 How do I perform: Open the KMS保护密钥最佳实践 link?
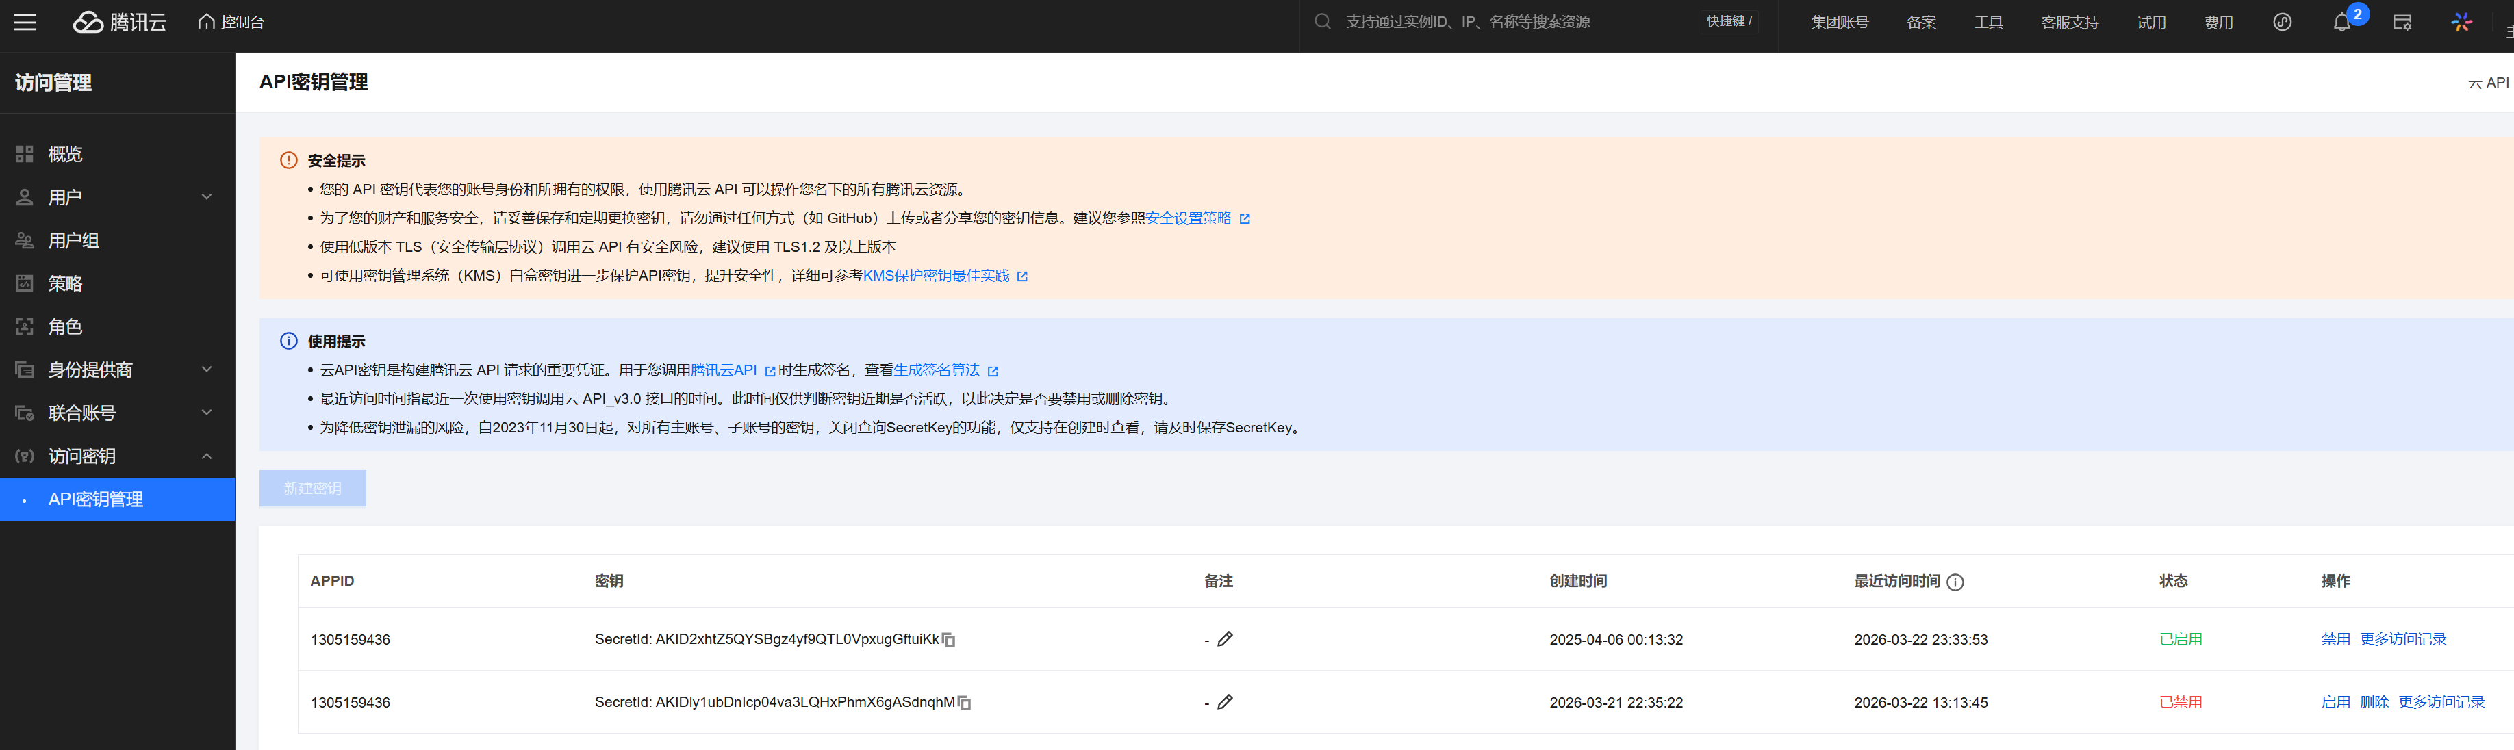935,276
